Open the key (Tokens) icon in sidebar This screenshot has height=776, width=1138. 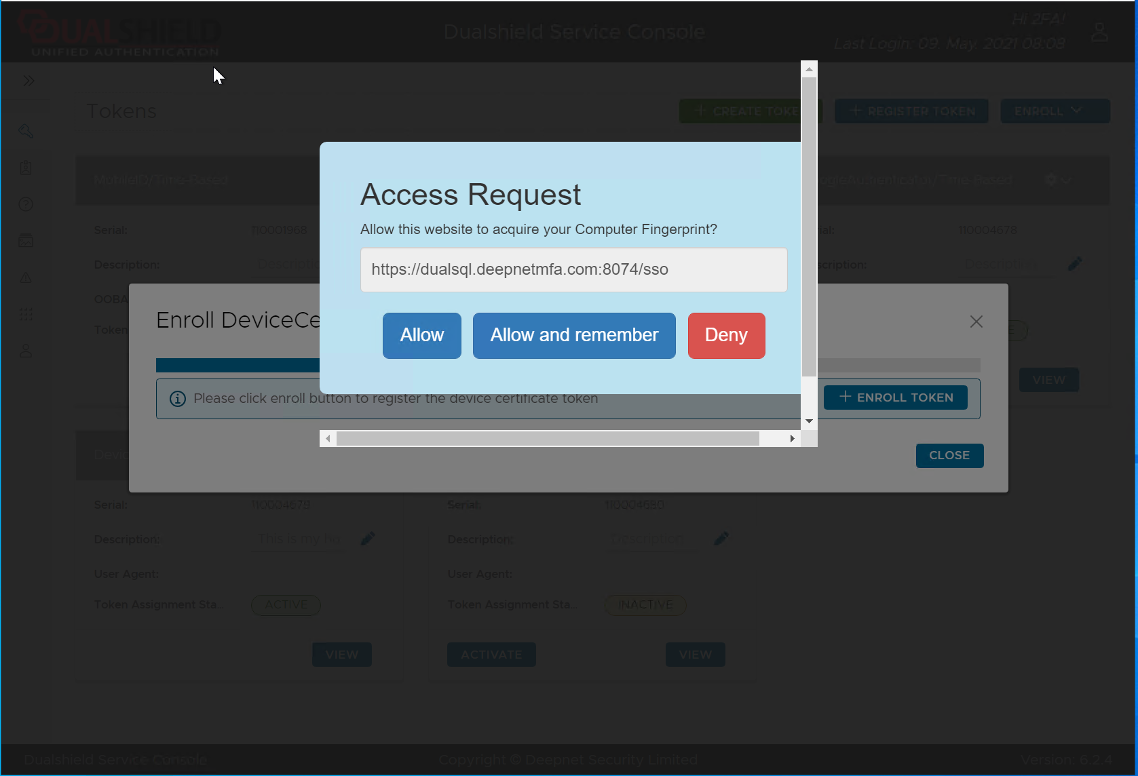pos(26,131)
